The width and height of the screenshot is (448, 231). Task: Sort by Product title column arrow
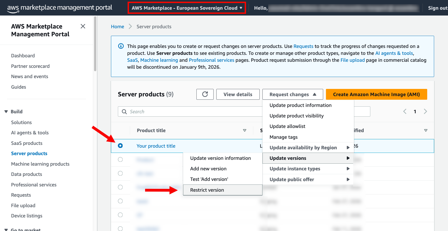pyautogui.click(x=245, y=130)
